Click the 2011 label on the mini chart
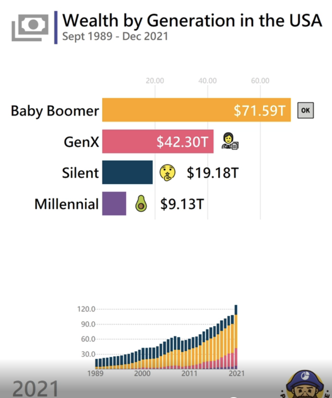Image resolution: width=332 pixels, height=398 pixels. pyautogui.click(x=189, y=373)
